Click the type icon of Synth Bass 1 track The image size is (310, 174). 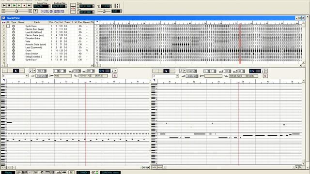point(14,59)
